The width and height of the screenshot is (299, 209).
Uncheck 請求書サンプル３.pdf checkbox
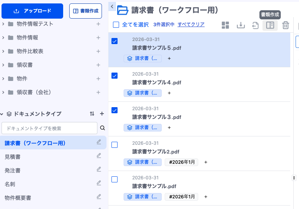(x=115, y=110)
